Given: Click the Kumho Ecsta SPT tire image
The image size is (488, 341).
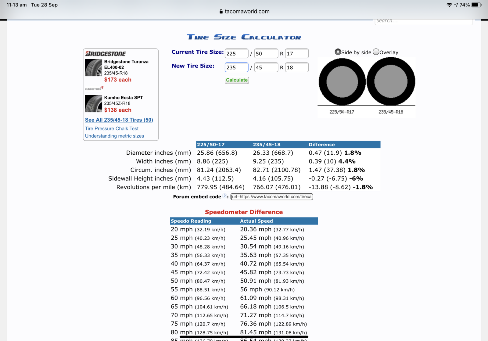Looking at the screenshot, I should coord(93,104).
